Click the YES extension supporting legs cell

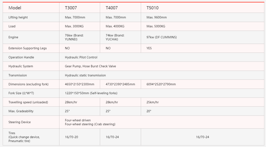click(149, 48)
